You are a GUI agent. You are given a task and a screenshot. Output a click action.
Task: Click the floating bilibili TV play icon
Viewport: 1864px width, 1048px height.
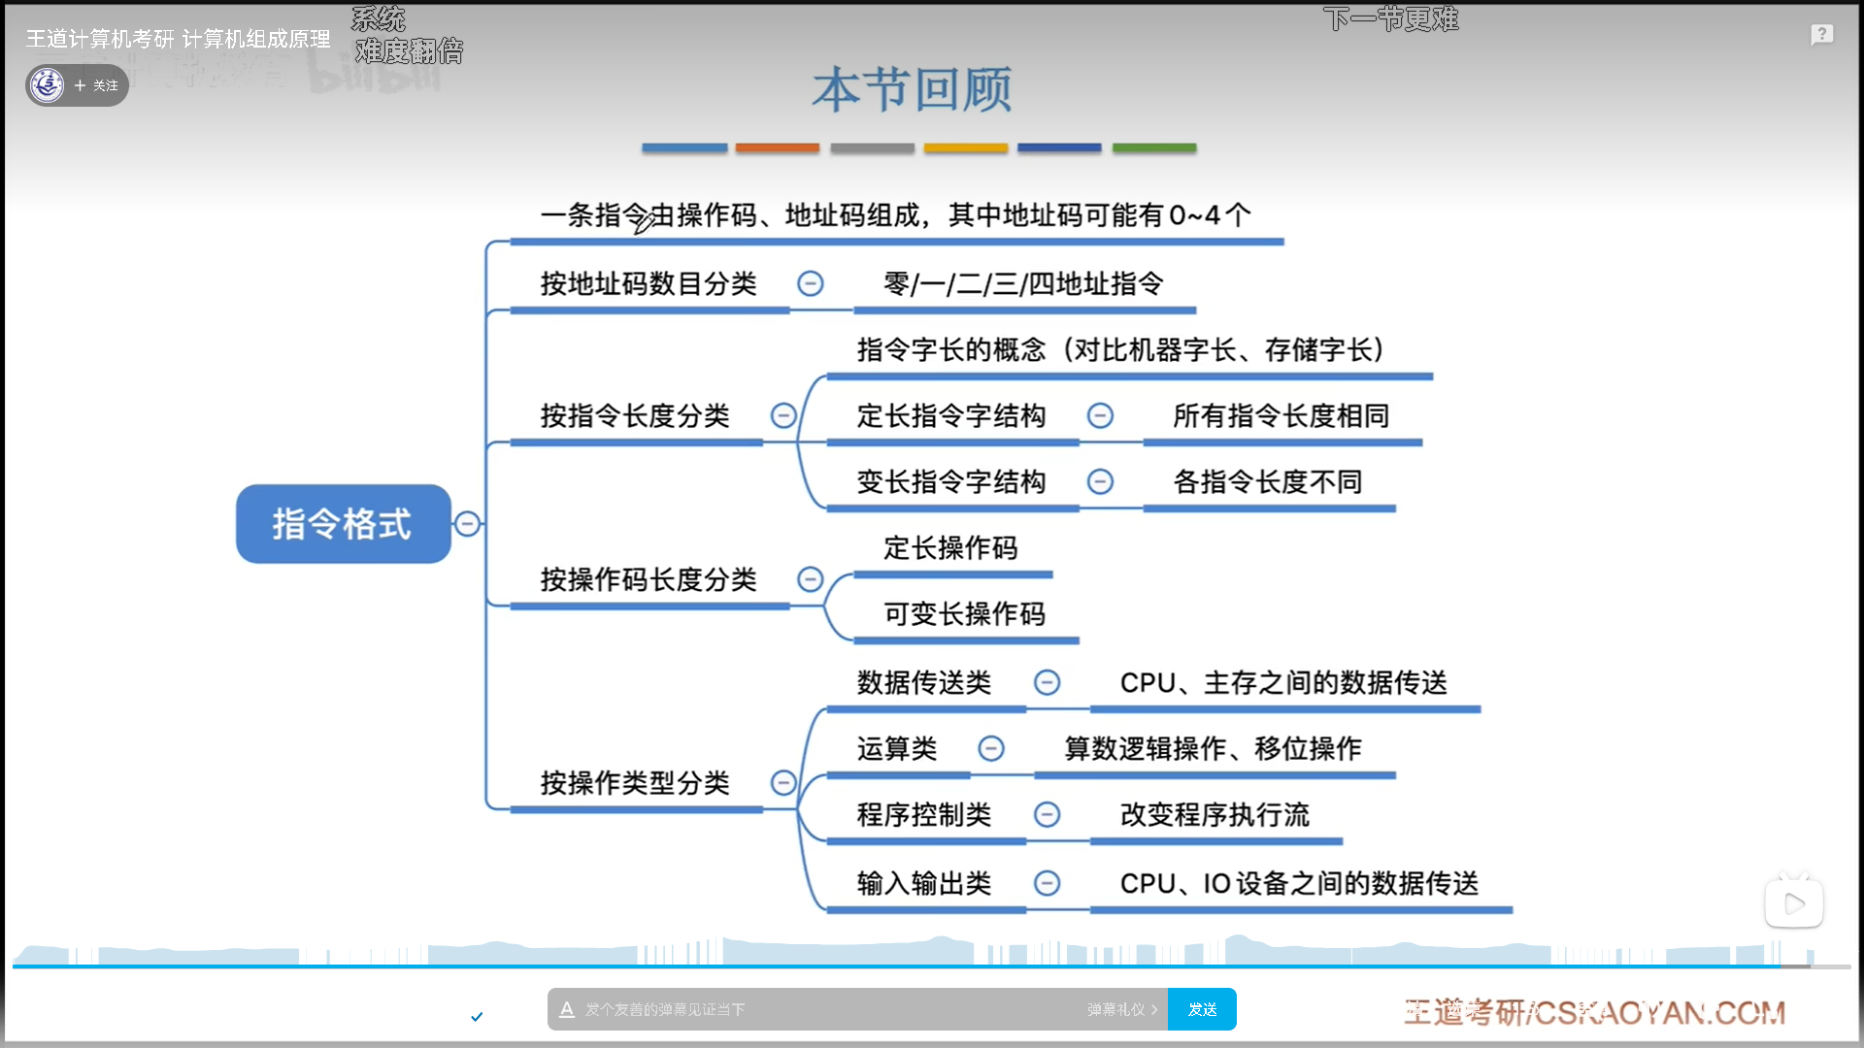(1793, 902)
